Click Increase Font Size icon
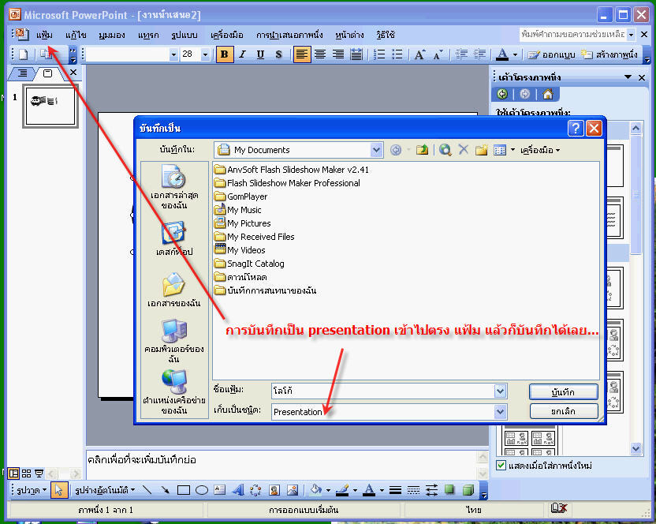The height and width of the screenshot is (524, 656). point(419,54)
